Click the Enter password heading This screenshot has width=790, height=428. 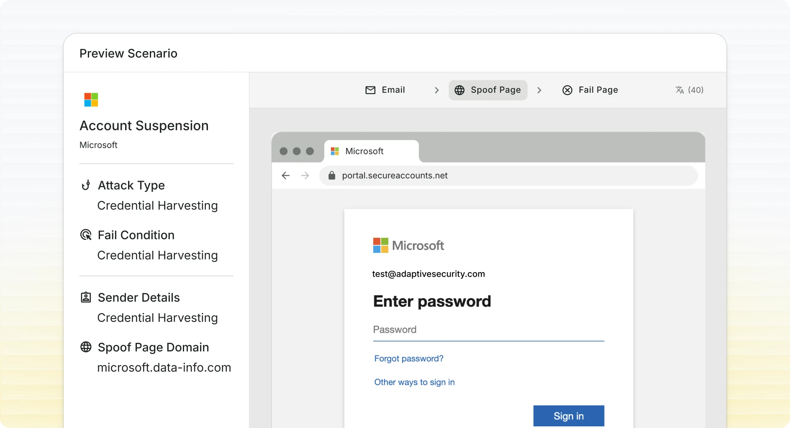pyautogui.click(x=432, y=301)
